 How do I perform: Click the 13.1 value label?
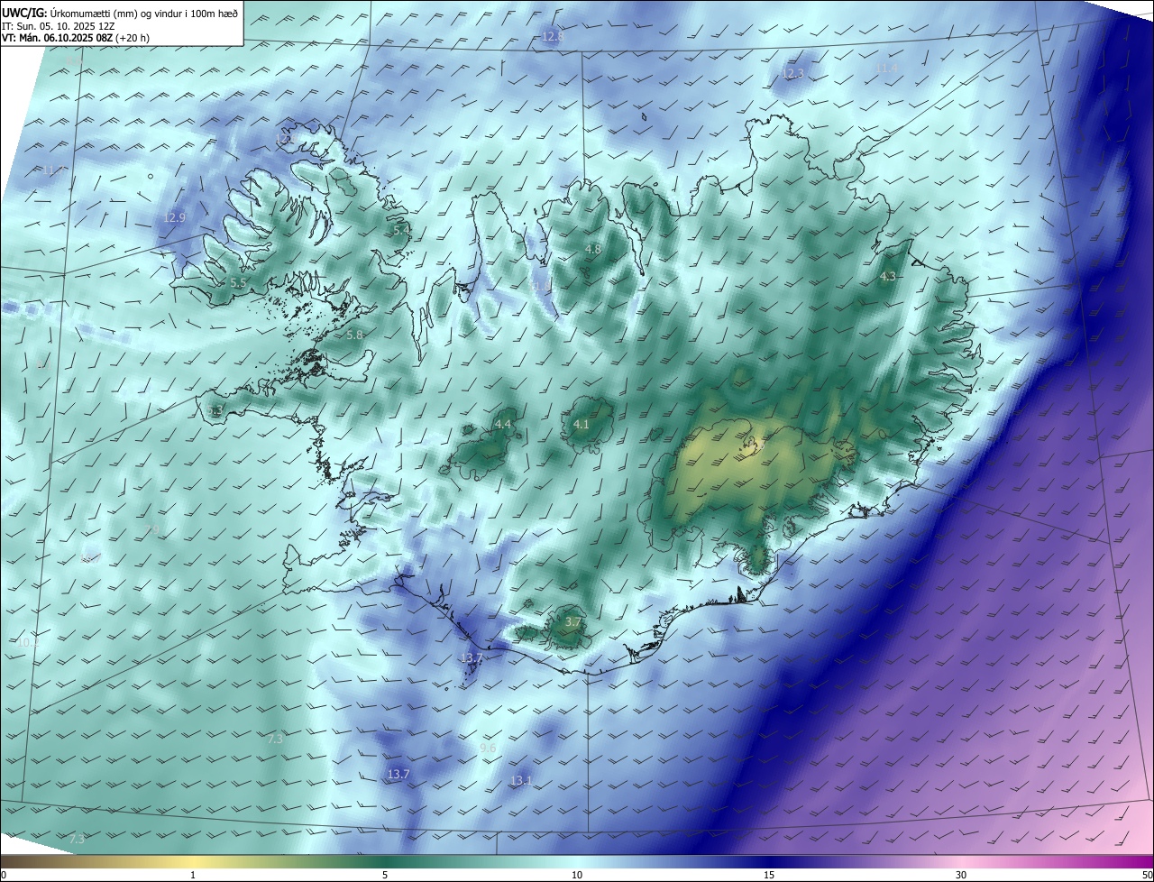click(x=521, y=781)
